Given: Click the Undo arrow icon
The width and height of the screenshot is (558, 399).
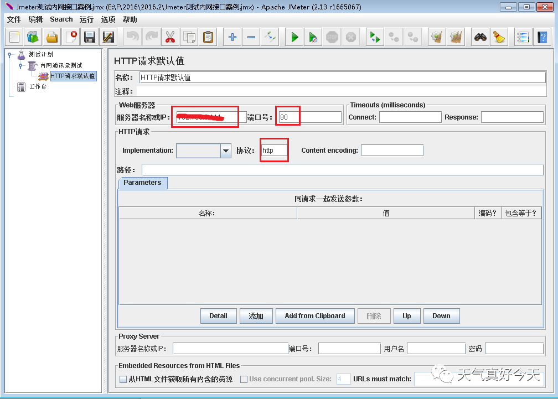Looking at the screenshot, I should (132, 37).
